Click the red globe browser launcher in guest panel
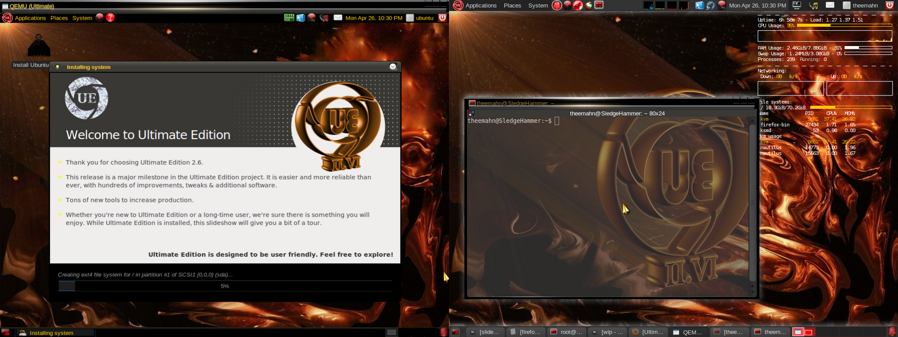 pyautogui.click(x=100, y=17)
